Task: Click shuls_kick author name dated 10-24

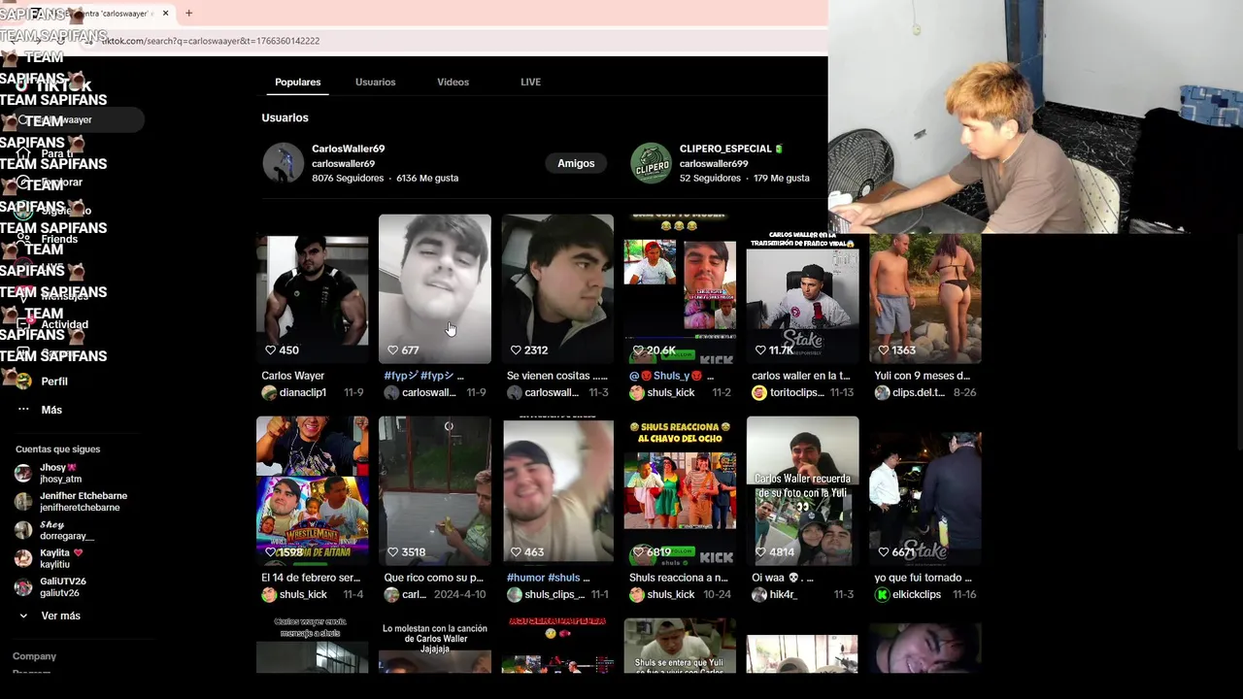Action: pos(671,594)
